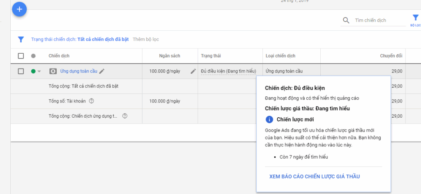Click the blue plus new campaign button
The height and width of the screenshot is (194, 421).
coord(19,9)
